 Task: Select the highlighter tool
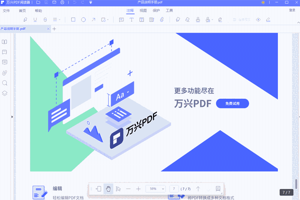[x=25, y=20]
